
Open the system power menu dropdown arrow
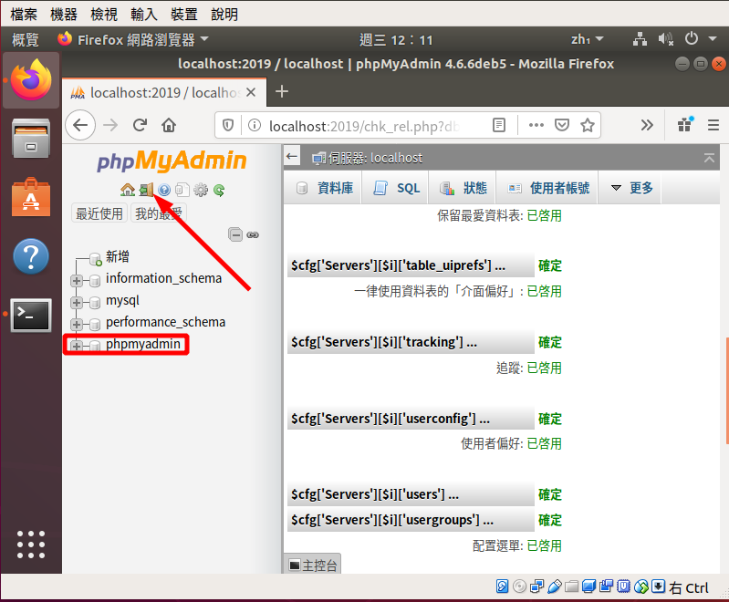[713, 39]
